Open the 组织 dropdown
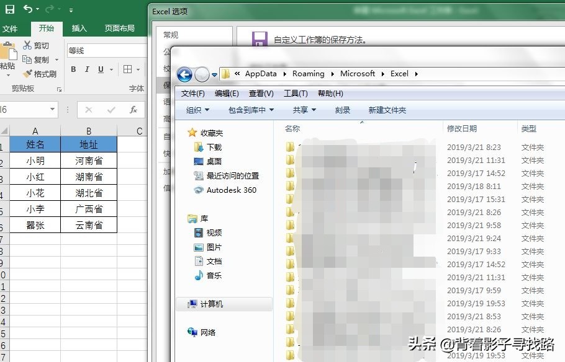 click(x=197, y=110)
